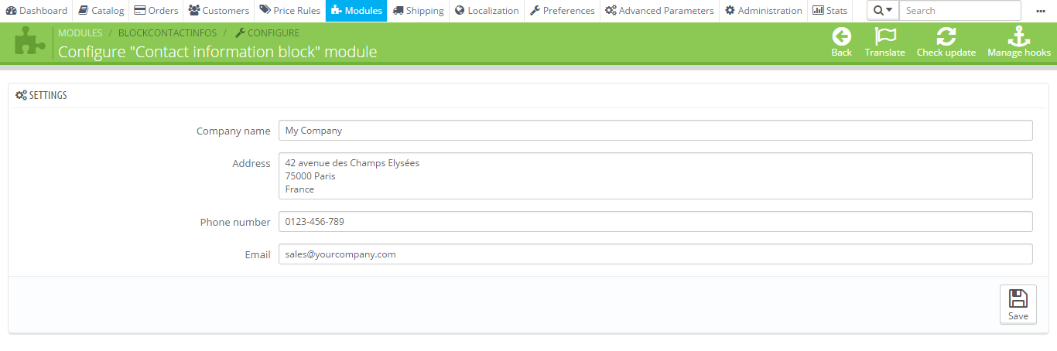Click the Translate flag icon
Image resolution: width=1057 pixels, height=351 pixels.
884,36
